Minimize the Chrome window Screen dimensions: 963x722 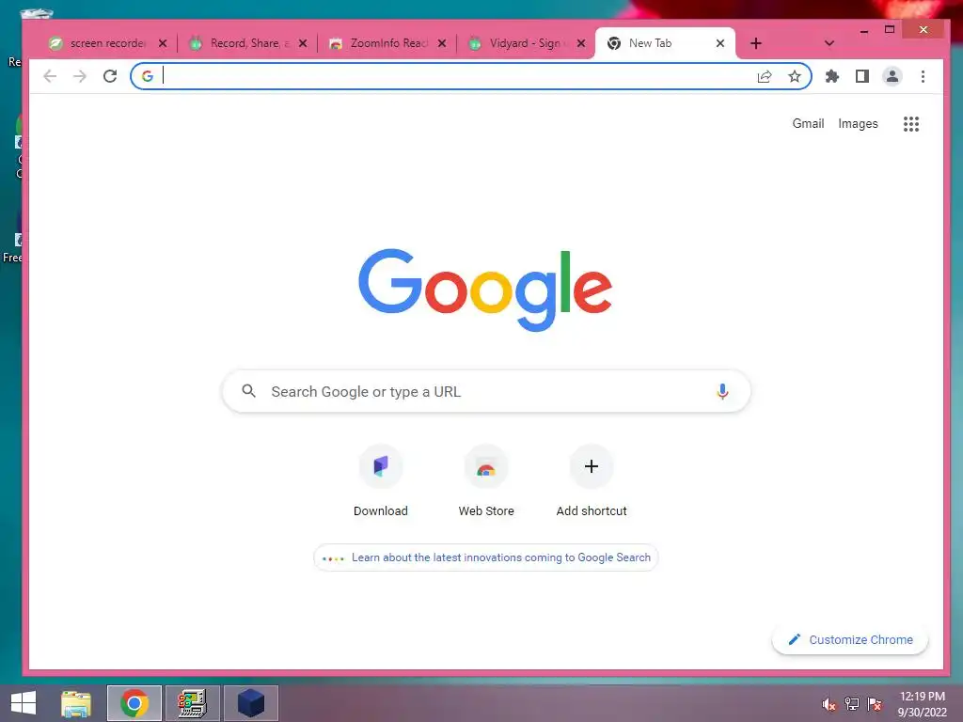[x=864, y=29]
